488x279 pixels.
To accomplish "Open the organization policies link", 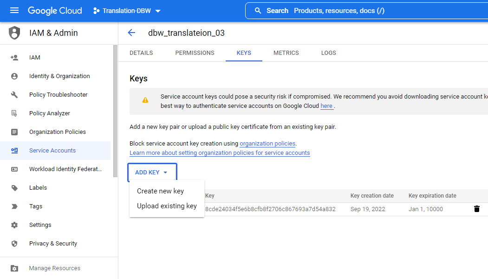I will (267, 144).
